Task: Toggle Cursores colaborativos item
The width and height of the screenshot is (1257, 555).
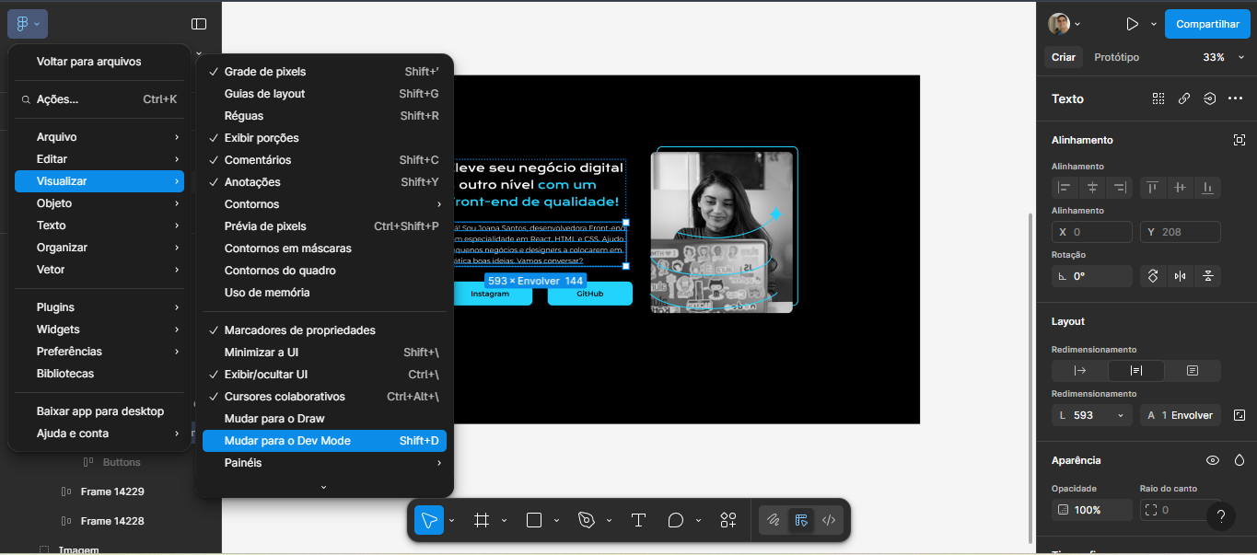Action: pos(324,397)
